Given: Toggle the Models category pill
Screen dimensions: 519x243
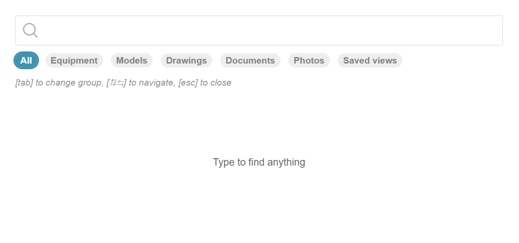Looking at the screenshot, I should click(131, 61).
